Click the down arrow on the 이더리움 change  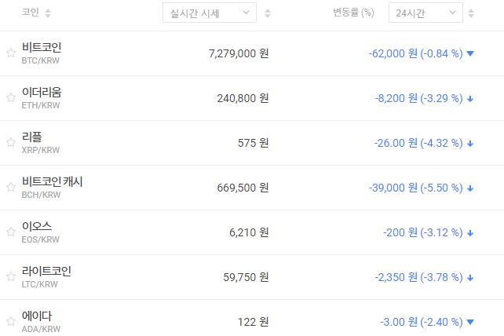[x=470, y=98]
